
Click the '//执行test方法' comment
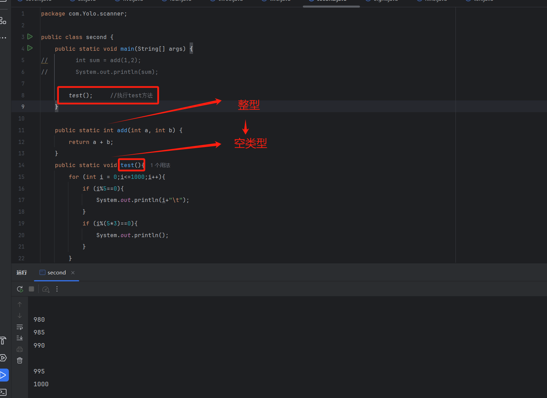click(x=131, y=96)
